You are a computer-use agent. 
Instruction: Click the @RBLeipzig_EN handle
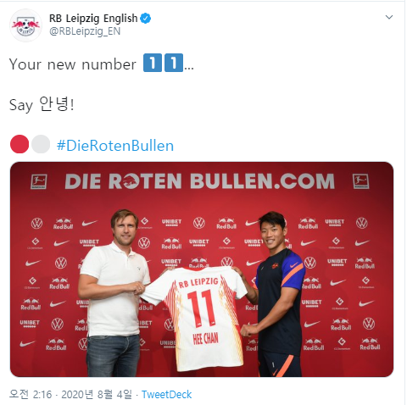pos(85,31)
